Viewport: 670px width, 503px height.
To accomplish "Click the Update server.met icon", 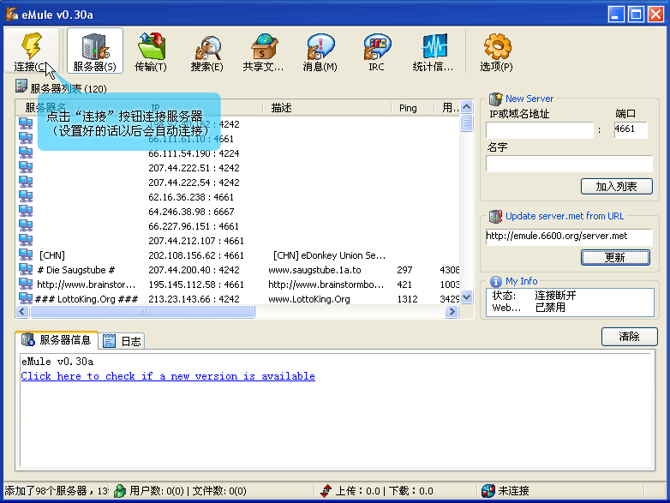I will pyautogui.click(x=496, y=216).
